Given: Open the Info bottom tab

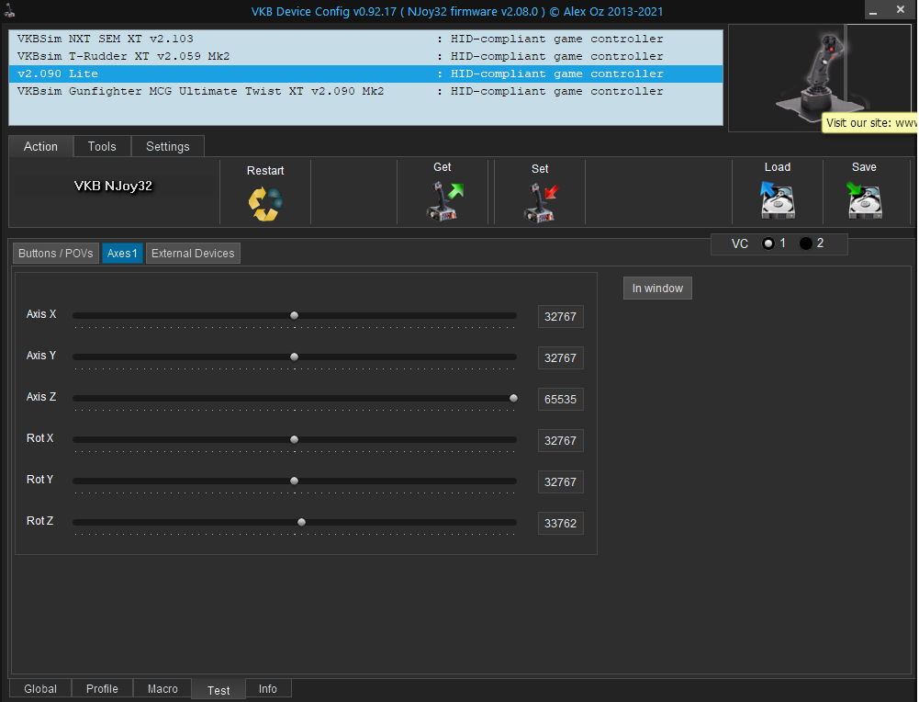Looking at the screenshot, I should coord(268,688).
